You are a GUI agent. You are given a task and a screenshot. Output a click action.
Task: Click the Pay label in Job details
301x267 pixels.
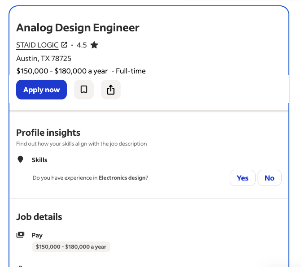[x=37, y=235]
